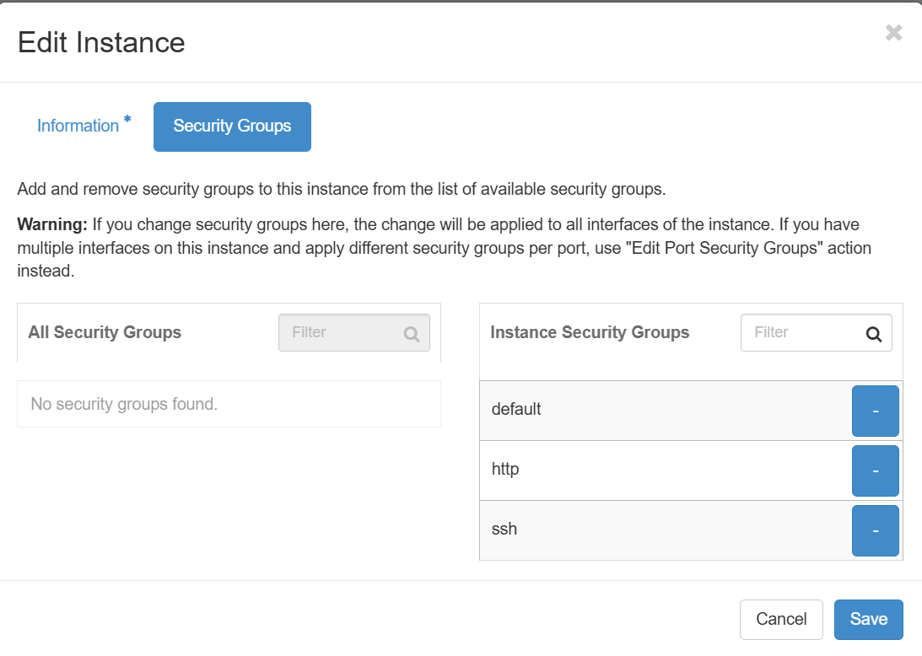This screenshot has height=656, width=922.
Task: Click the Edit Instance dialog title
Action: (101, 42)
